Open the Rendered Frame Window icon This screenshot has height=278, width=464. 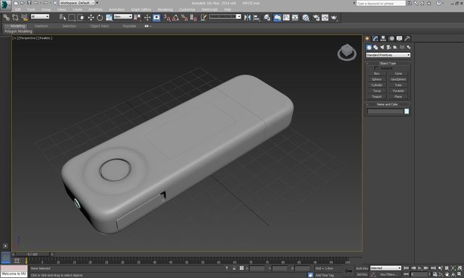(x=325, y=17)
